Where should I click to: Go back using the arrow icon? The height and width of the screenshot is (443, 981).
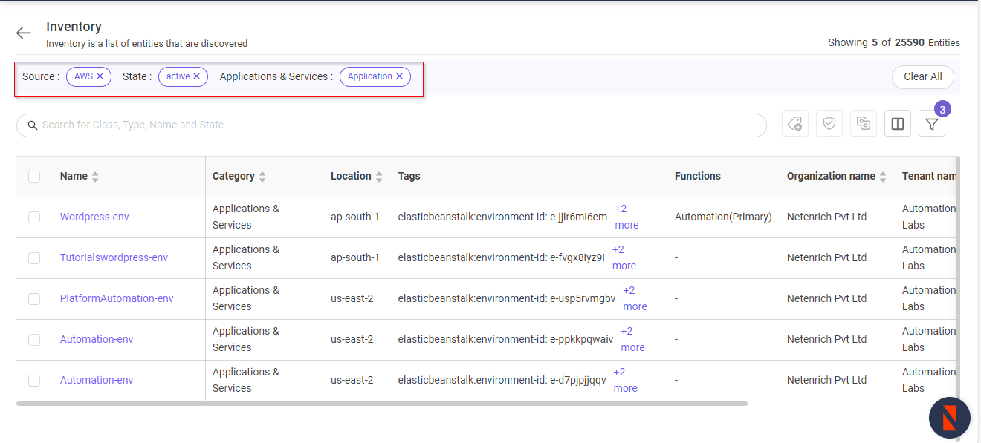(23, 33)
